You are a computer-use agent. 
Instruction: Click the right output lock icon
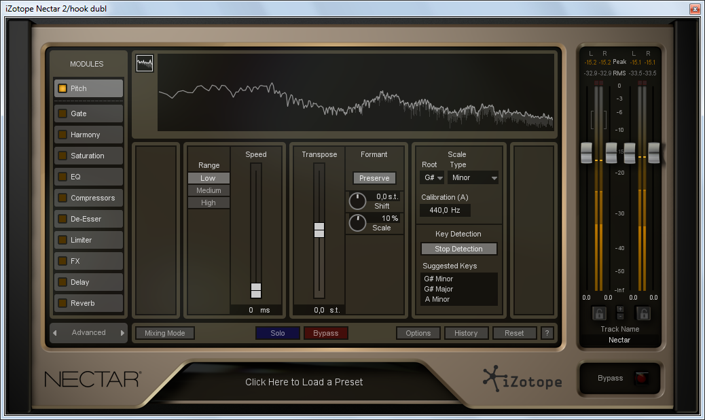[643, 313]
